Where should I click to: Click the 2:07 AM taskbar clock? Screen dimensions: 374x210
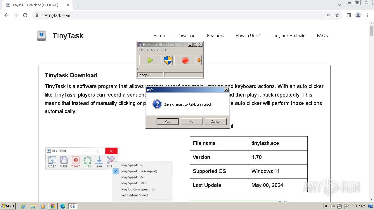(359, 206)
